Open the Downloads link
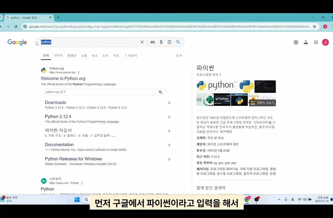 (56, 102)
